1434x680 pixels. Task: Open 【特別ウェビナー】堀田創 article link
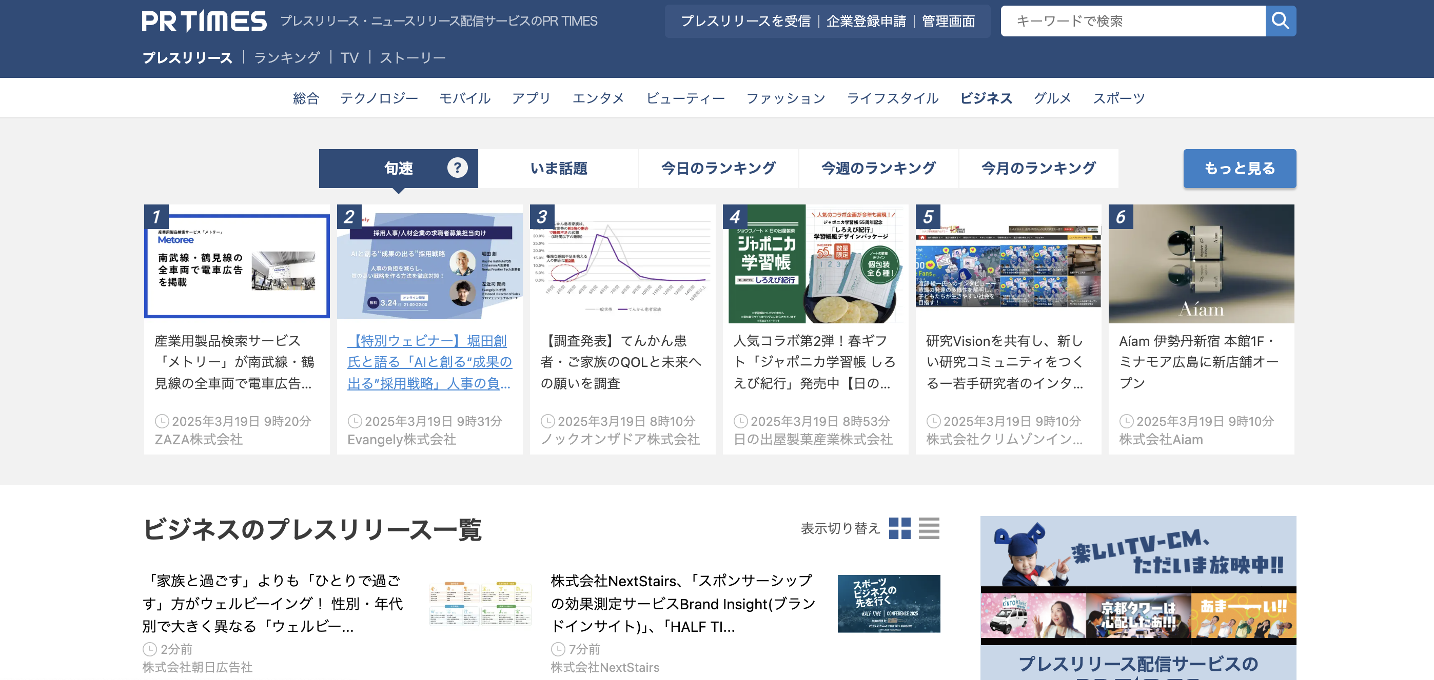click(x=429, y=362)
